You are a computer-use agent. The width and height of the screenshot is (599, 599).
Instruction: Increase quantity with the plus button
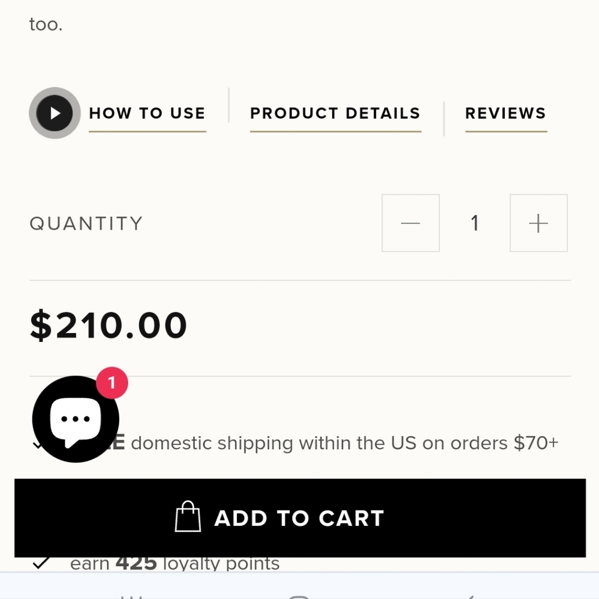pyautogui.click(x=538, y=223)
